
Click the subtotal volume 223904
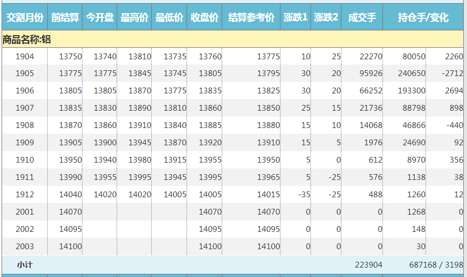[x=369, y=265]
